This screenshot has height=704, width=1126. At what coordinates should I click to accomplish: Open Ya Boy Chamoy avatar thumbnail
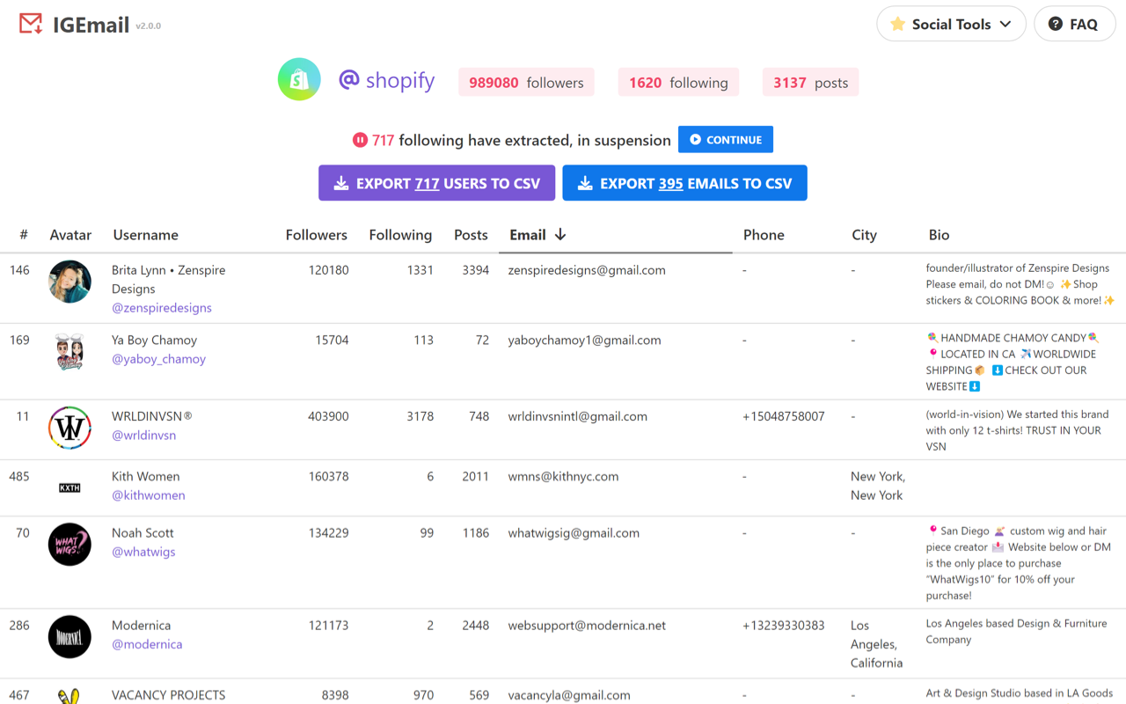click(69, 352)
